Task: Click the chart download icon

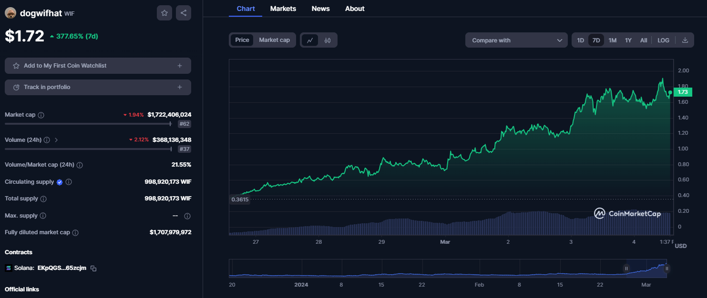Action: [x=685, y=40]
